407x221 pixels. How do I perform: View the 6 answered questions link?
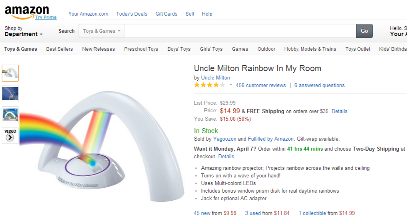pyautogui.click(x=319, y=86)
